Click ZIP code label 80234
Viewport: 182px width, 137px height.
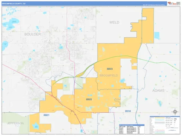coord(128,111)
